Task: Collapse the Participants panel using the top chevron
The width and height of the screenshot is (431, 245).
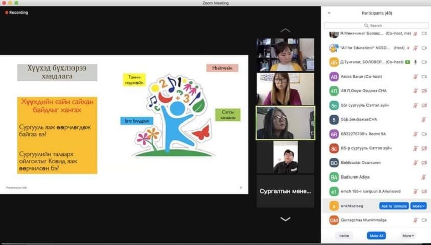Action: (x=329, y=13)
